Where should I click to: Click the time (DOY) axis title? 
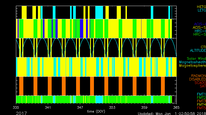pos(96,111)
